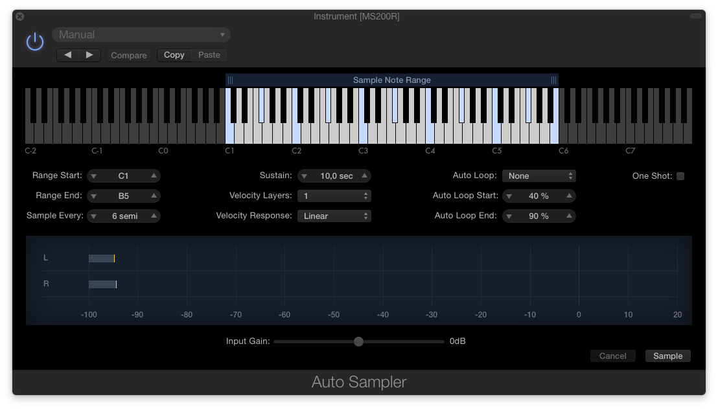718x410 pixels.
Task: Open Auto Loop None dropdown
Action: point(539,176)
